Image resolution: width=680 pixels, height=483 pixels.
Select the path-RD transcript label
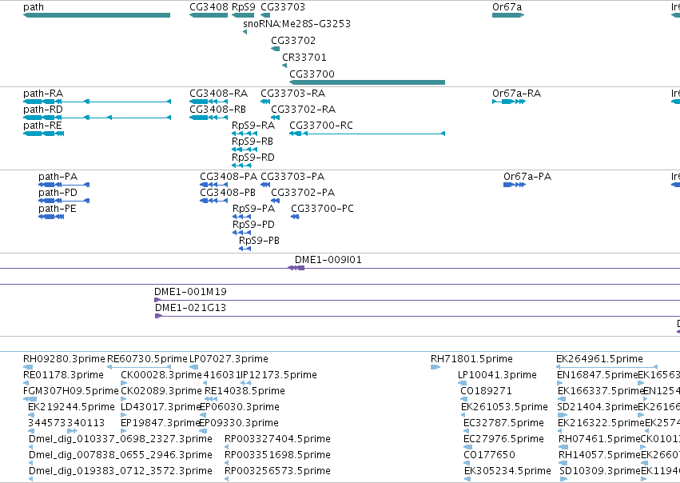43,110
